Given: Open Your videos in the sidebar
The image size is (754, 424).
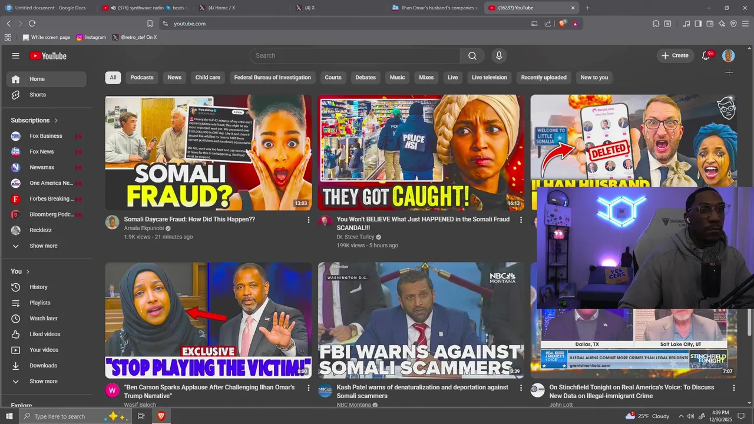Looking at the screenshot, I should point(46,350).
